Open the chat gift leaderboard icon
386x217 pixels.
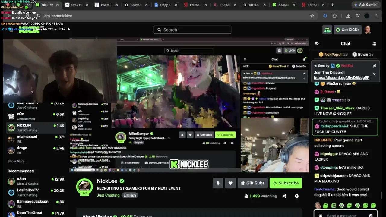[x=374, y=44]
